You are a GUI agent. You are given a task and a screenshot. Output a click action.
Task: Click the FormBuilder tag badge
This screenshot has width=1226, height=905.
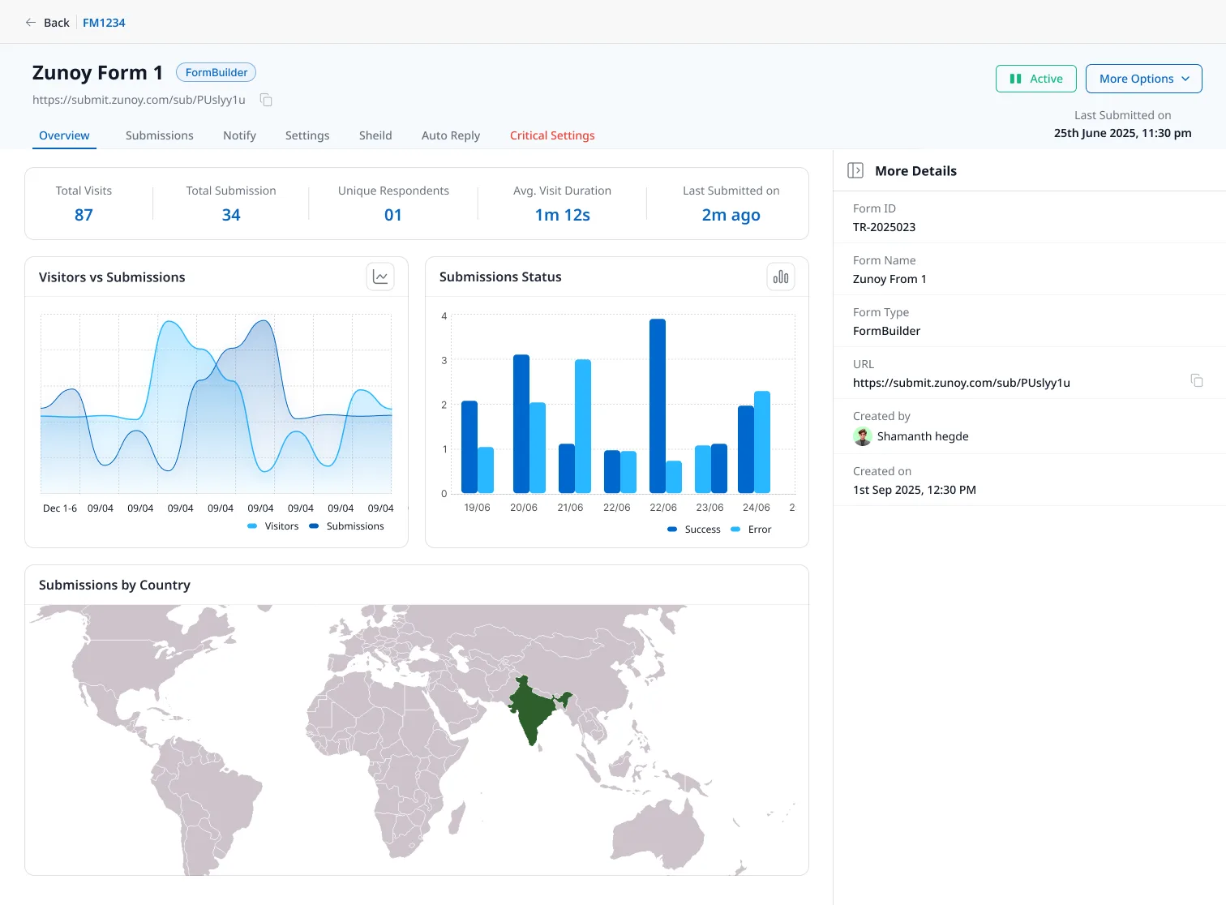point(216,72)
